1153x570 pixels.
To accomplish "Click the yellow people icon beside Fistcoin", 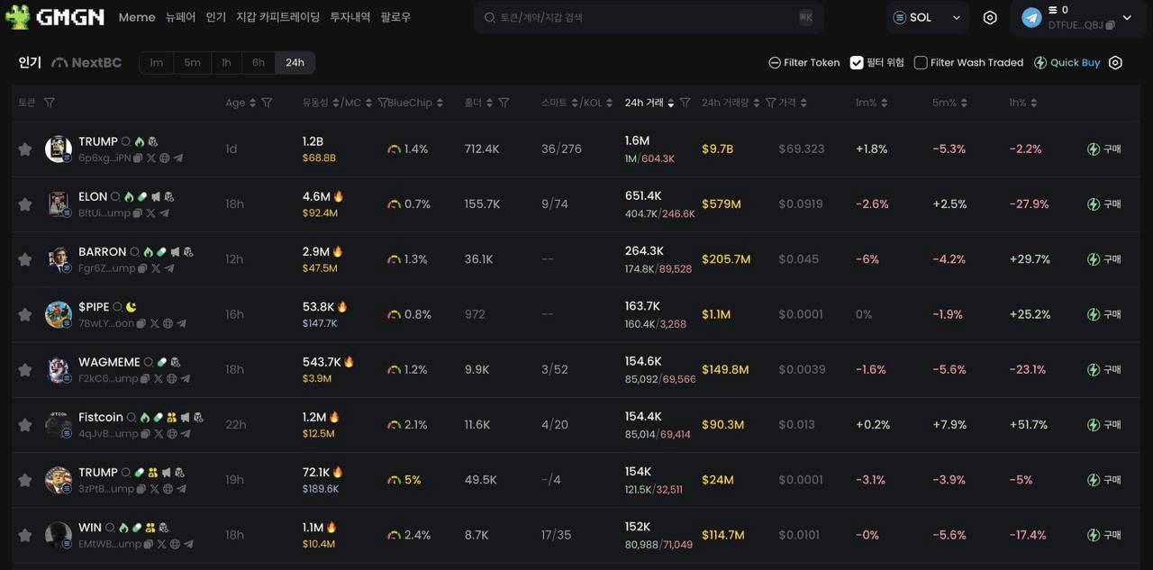I will click(171, 418).
